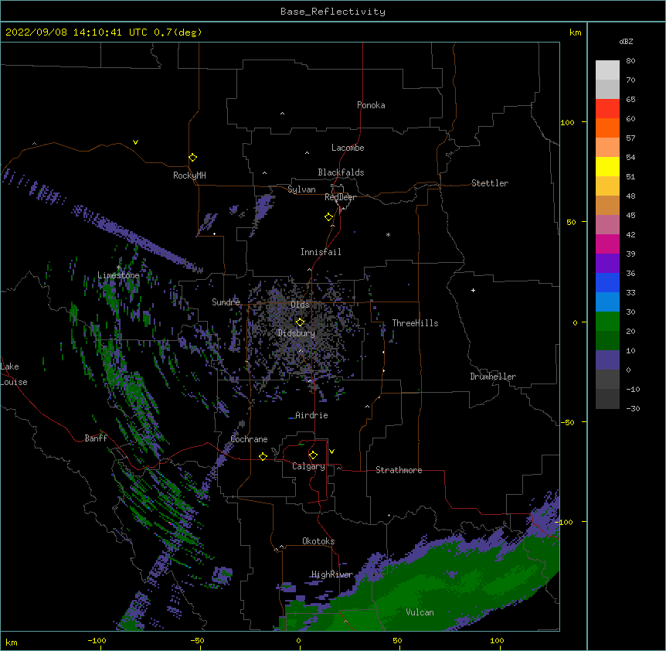This screenshot has width=666, height=651.
Task: Click the km unit label at bottom left
Action: (11, 642)
